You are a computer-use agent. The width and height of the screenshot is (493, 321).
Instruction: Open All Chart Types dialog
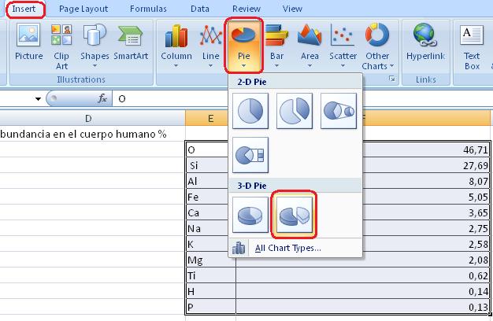(288, 248)
